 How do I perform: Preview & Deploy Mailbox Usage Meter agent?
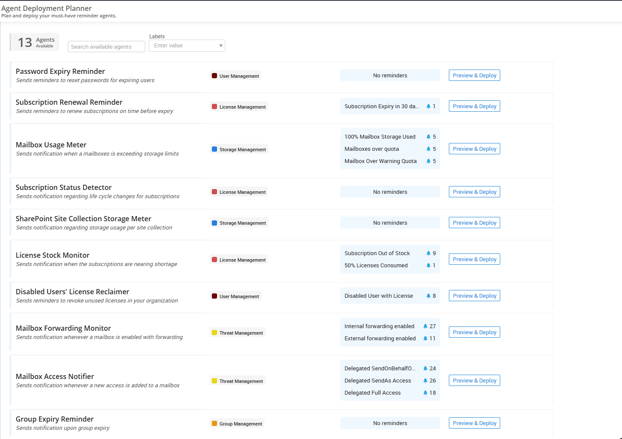[x=474, y=149]
